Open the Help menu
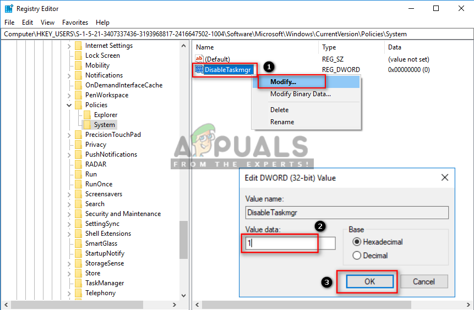Image resolution: width=474 pixels, height=310 pixels. (102, 23)
